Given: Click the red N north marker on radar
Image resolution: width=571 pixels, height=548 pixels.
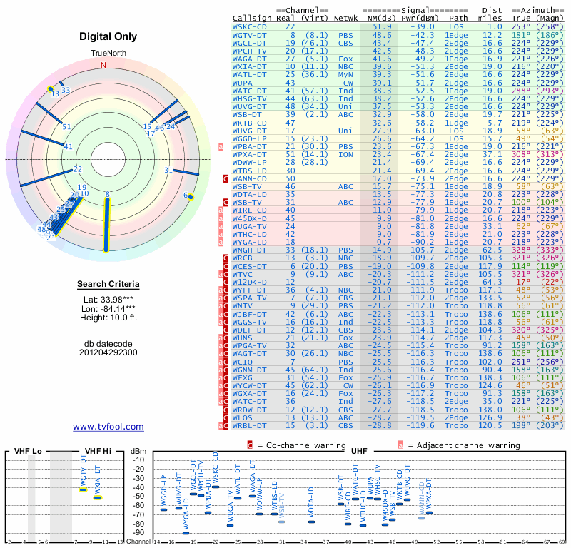Looking at the screenshot, I should click(x=103, y=65).
